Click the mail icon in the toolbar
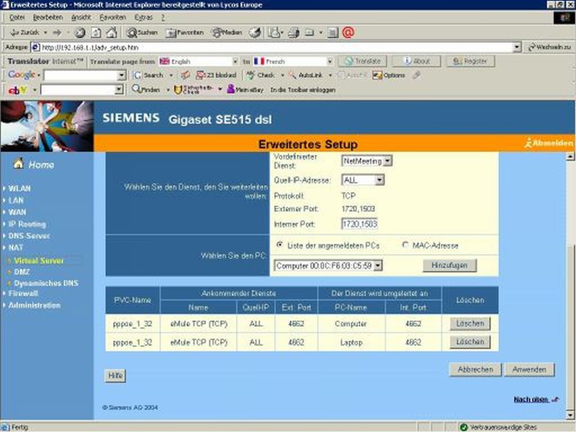 pyautogui.click(x=274, y=33)
